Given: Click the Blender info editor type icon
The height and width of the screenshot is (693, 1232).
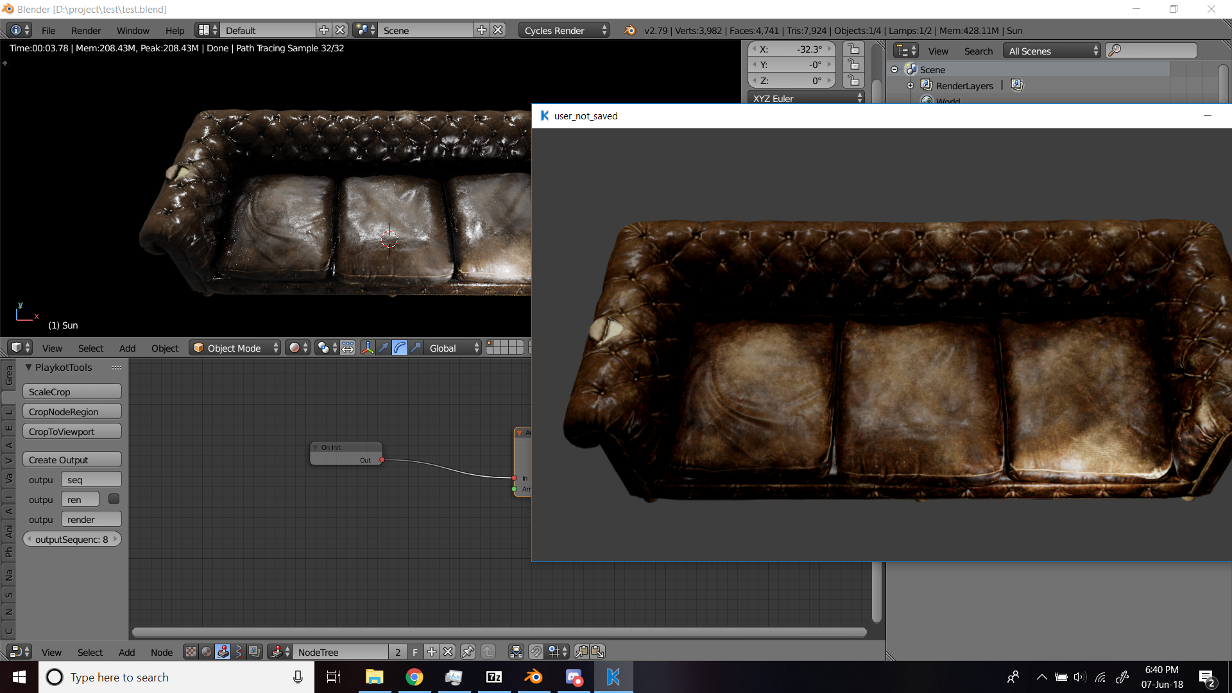Looking at the screenshot, I should pyautogui.click(x=19, y=30).
